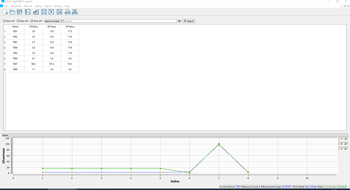
Task: Uncheck the Show 60° checkbox
Action: click(x=18, y=21)
